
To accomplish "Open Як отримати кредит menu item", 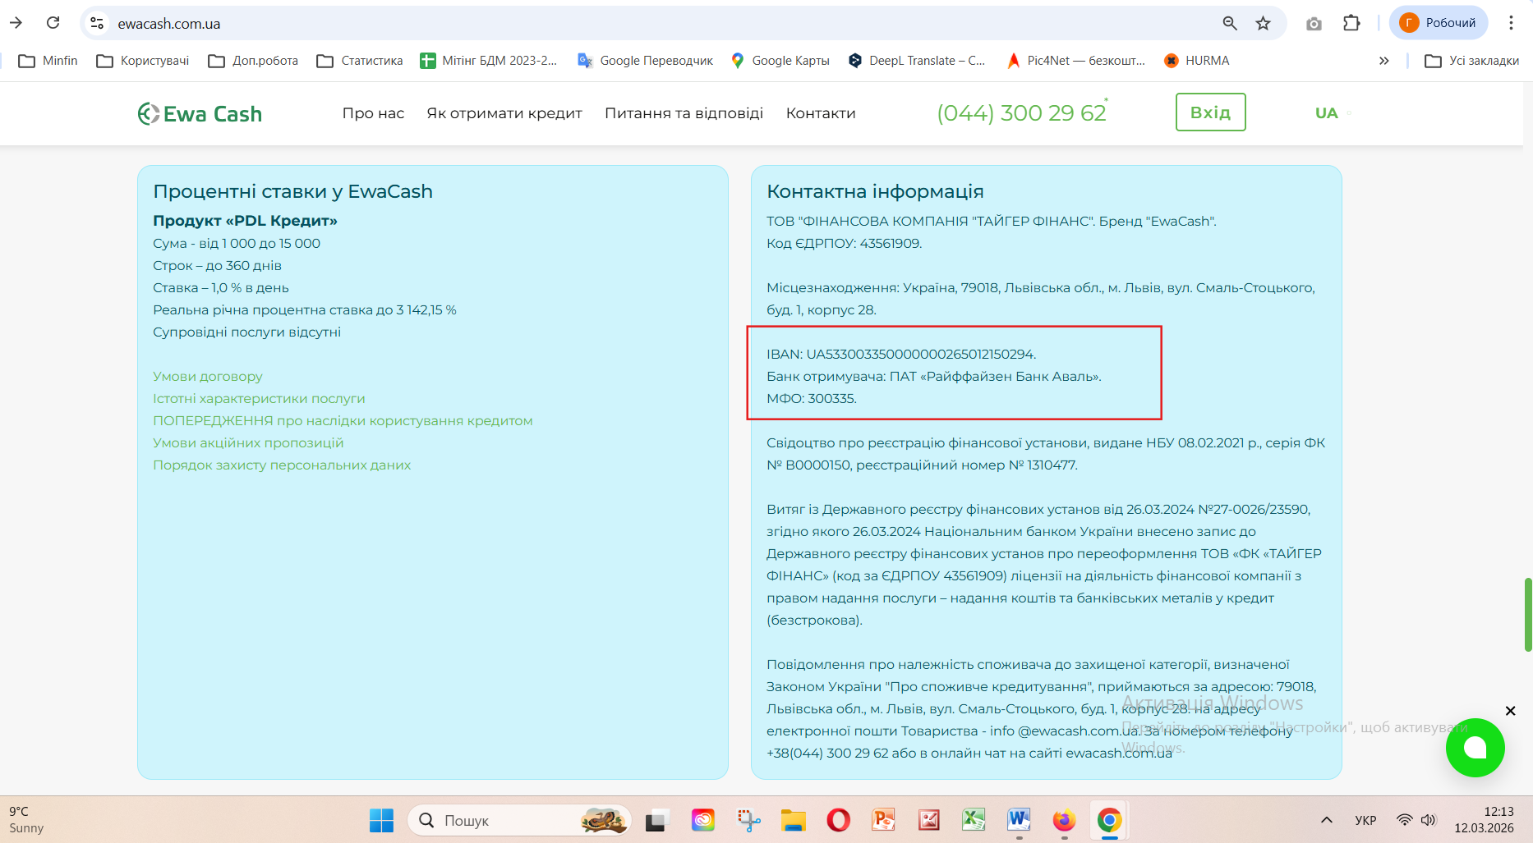I will click(x=504, y=113).
